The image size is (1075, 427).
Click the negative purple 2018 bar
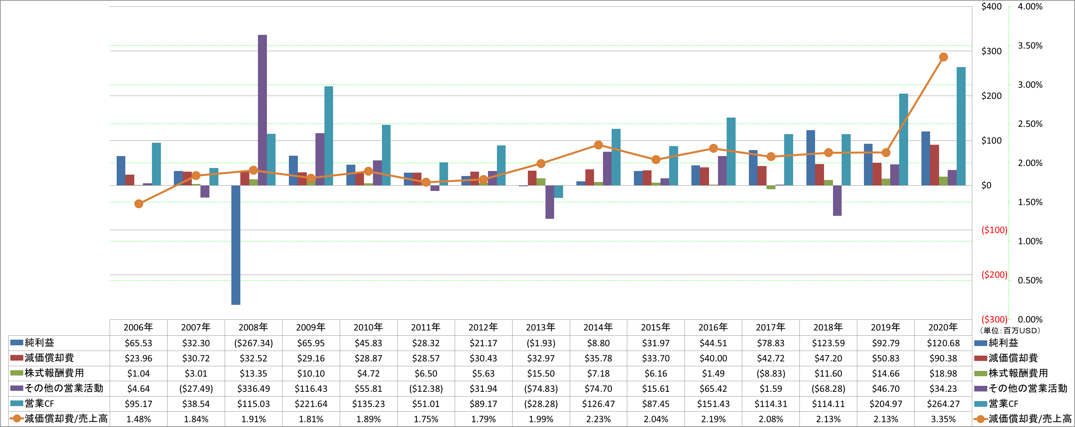837,201
